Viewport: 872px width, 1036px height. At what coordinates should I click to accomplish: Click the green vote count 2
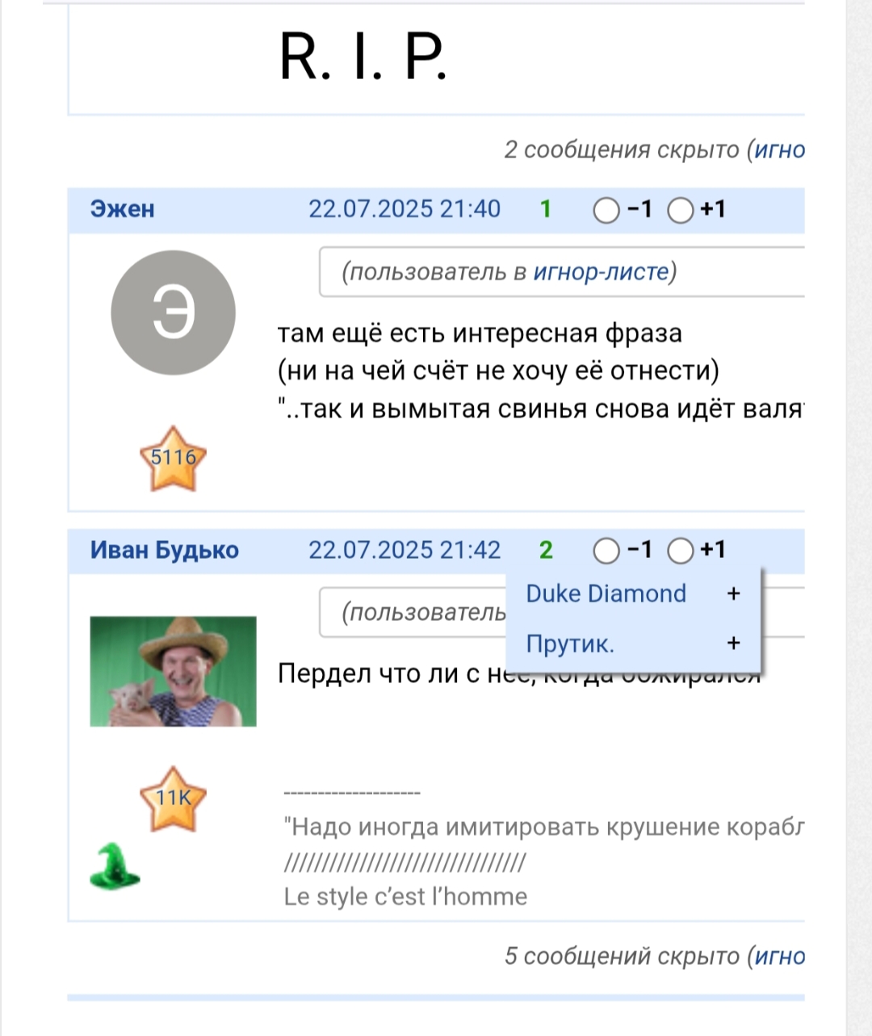tap(546, 550)
